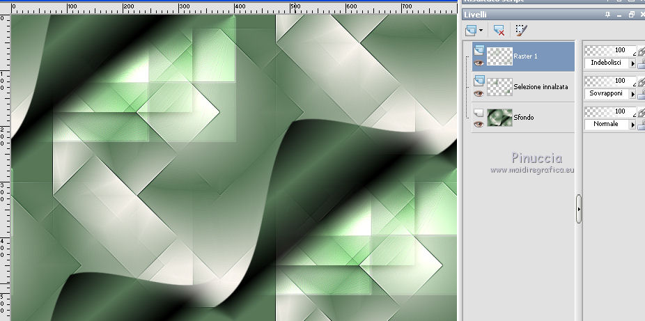The width and height of the screenshot is (645, 321).
Task: Click the Sfondo background layer type icon
Action: (479, 112)
